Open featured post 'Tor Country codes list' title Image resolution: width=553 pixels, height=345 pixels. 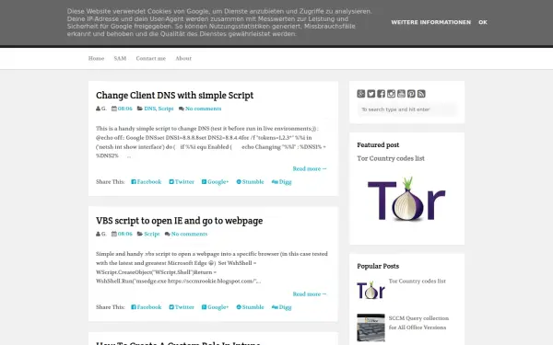point(391,158)
